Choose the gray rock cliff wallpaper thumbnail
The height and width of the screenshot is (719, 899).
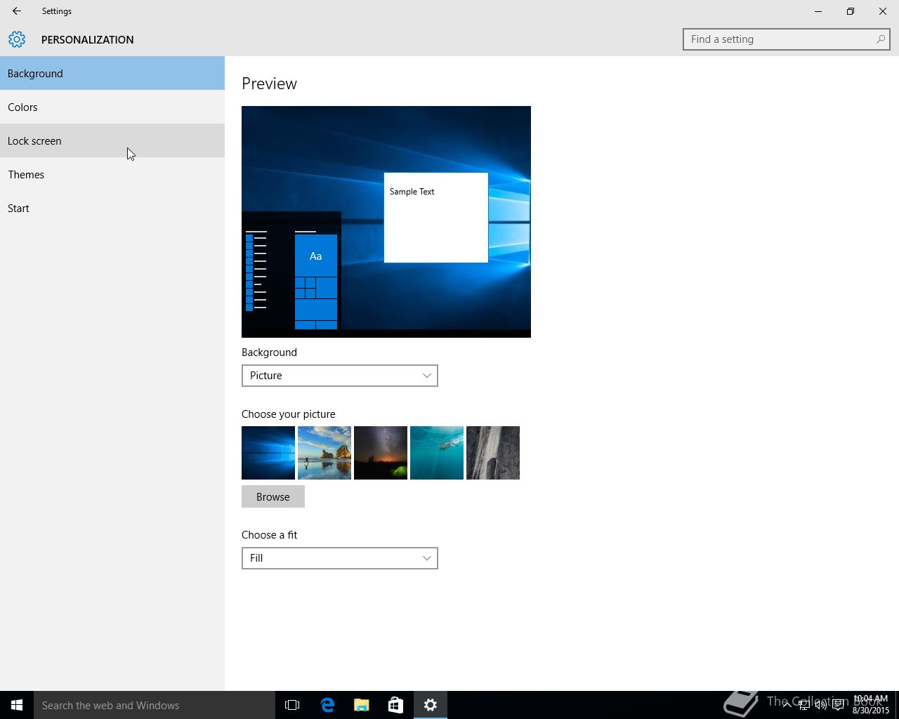coord(493,453)
